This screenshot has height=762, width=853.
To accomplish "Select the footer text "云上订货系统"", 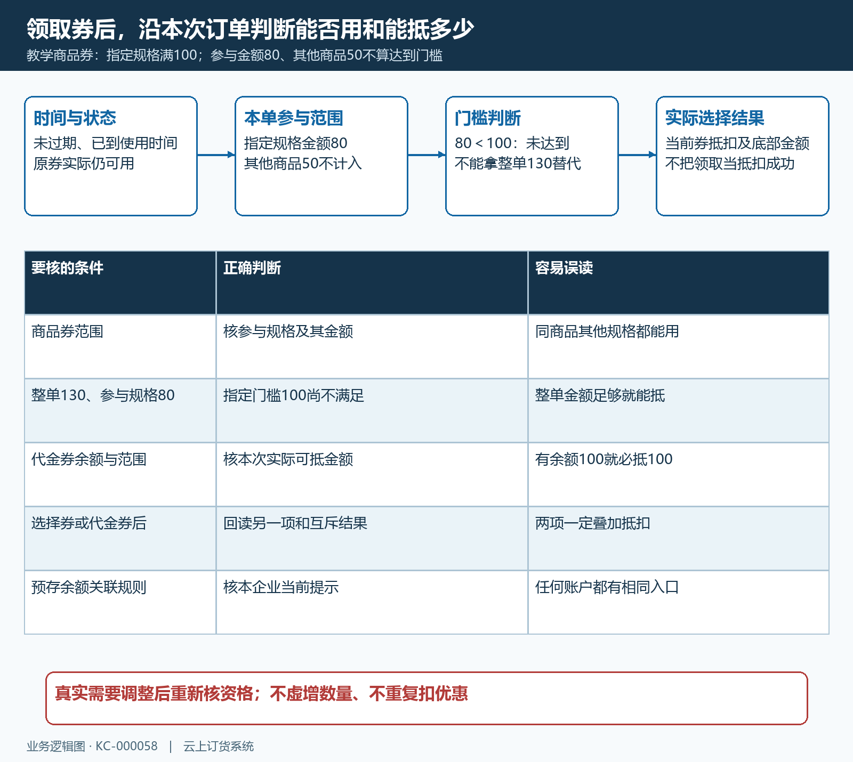I will [x=219, y=746].
